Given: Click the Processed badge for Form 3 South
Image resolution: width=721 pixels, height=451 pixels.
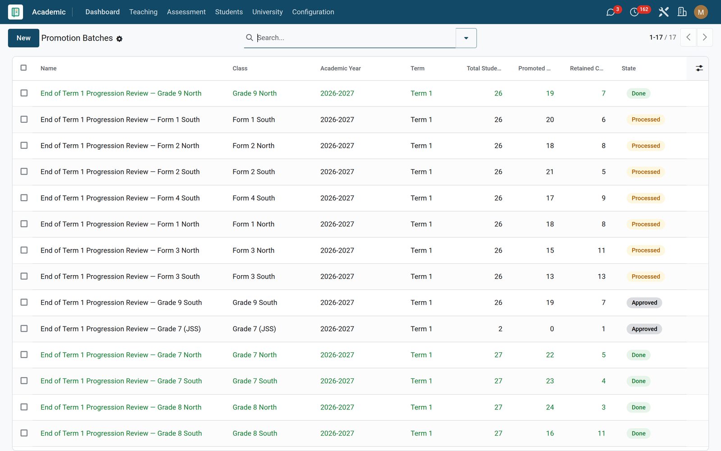Looking at the screenshot, I should (645, 276).
